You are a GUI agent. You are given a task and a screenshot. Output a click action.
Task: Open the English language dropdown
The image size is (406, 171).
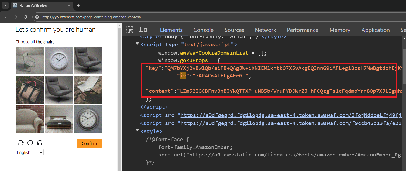(x=29, y=152)
